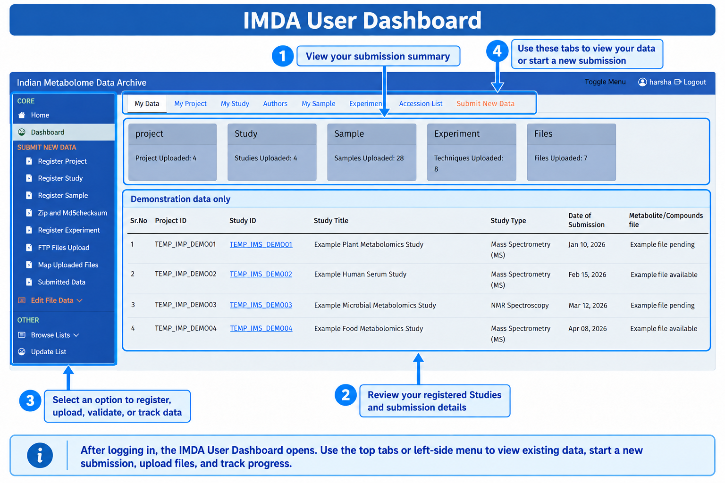The width and height of the screenshot is (725, 483).
Task: Open the My Project tab
Action: point(190,104)
